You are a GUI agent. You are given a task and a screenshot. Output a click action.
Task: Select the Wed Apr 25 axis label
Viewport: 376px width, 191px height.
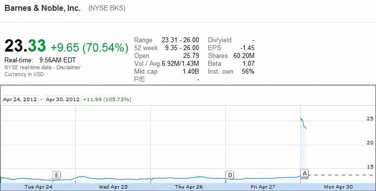click(x=113, y=187)
